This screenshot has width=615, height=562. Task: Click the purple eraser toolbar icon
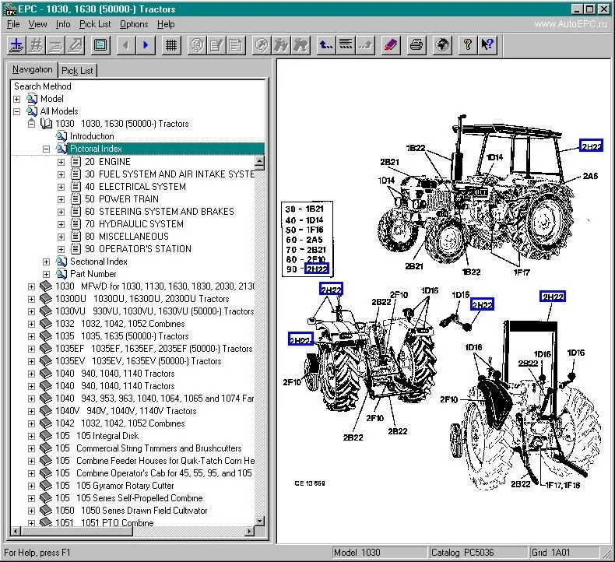391,44
